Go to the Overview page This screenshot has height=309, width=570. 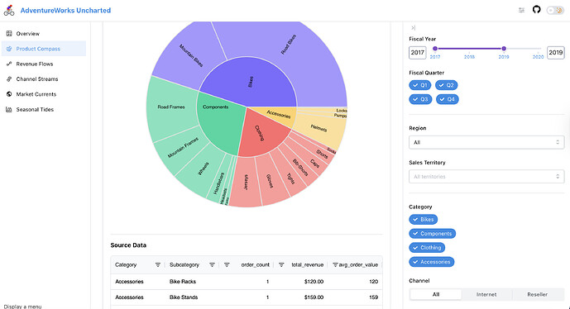44,33
